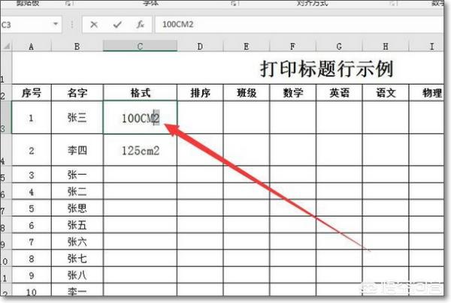Click the 格式 header cell
Screen dimensions: 451x303
tap(140, 93)
